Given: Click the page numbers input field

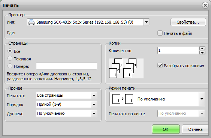Looking at the screenshot, I should tap(66, 66).
